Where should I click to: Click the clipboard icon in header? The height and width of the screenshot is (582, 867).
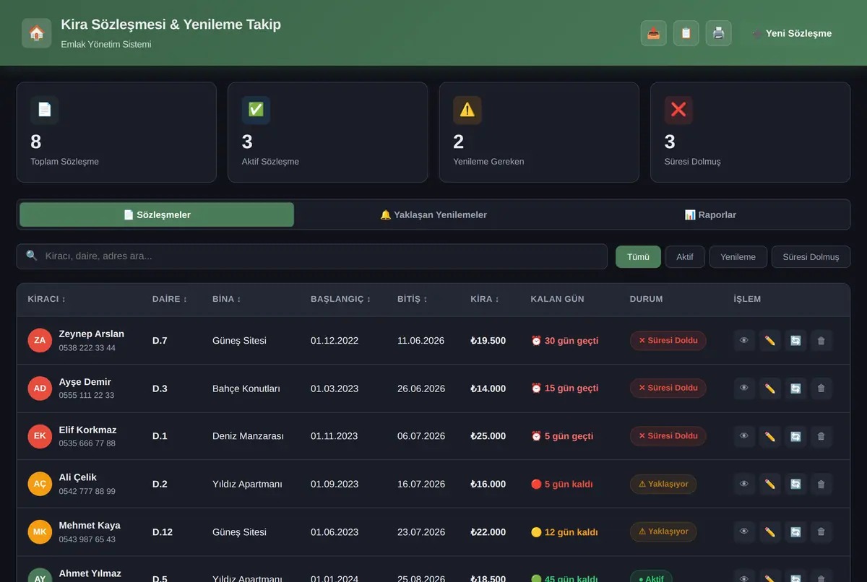(x=686, y=33)
